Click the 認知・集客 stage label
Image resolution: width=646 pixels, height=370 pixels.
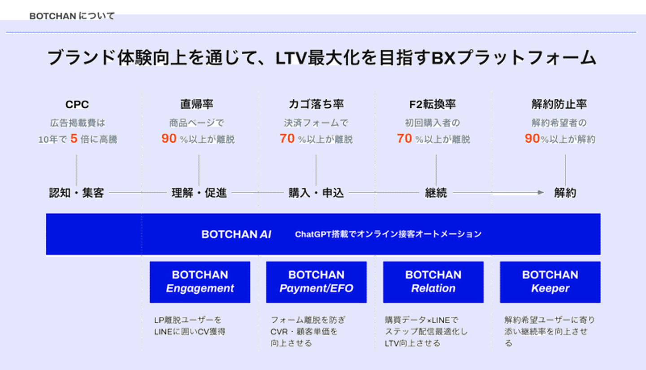[77, 193]
